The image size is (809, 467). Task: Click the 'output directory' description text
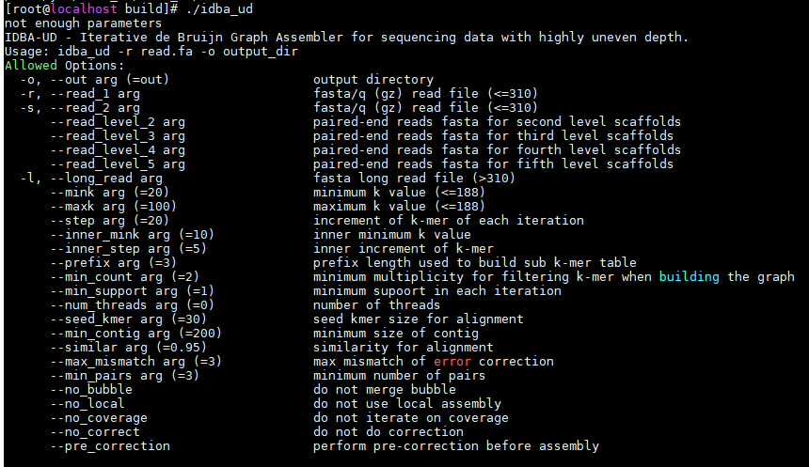coord(373,79)
